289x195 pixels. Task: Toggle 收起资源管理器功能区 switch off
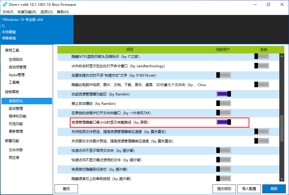click(224, 94)
